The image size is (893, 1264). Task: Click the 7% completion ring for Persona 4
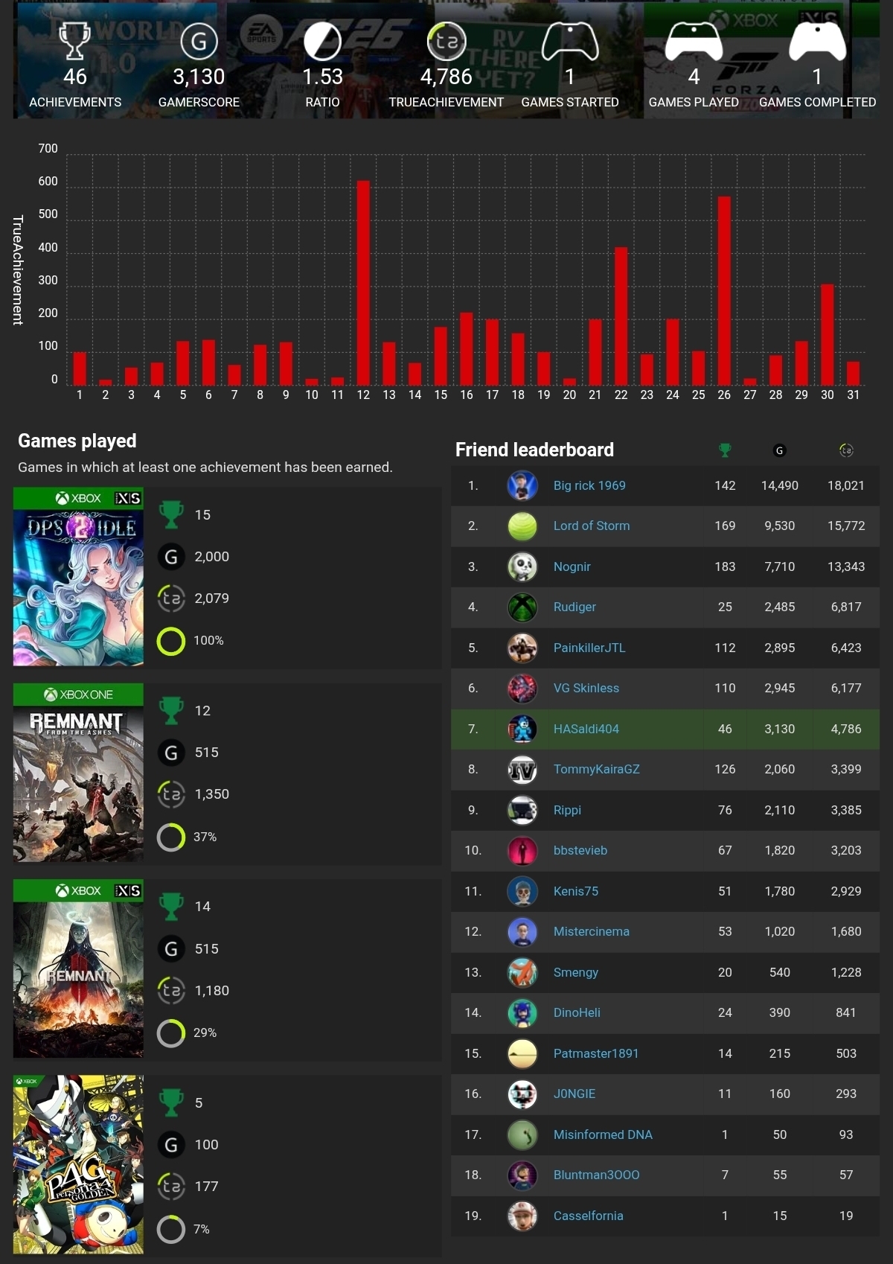click(171, 1229)
